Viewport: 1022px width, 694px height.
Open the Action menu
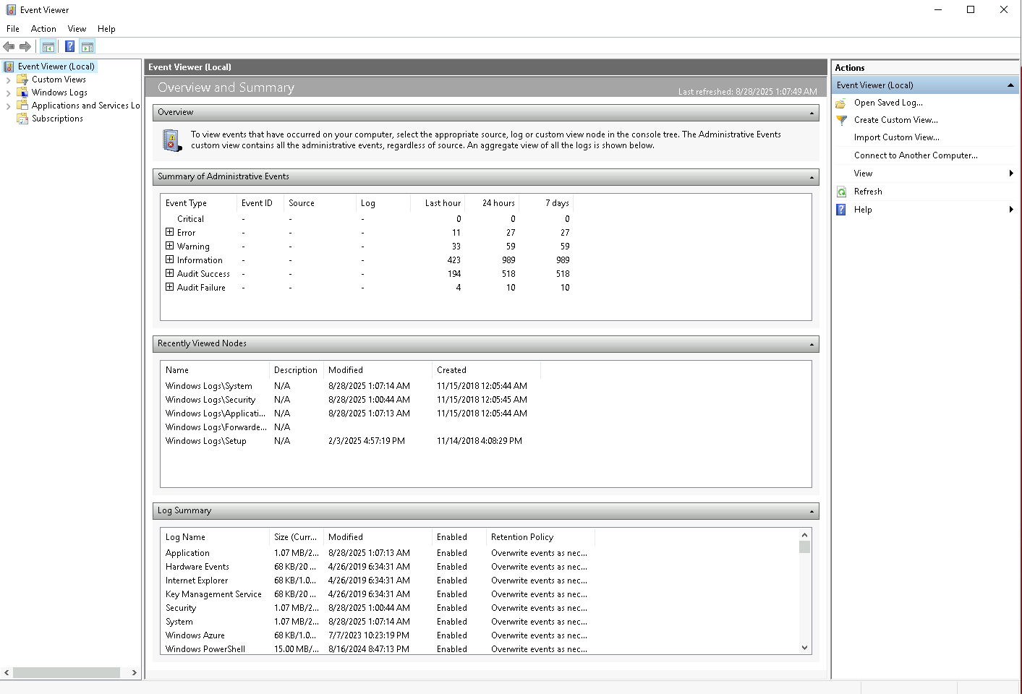43,28
